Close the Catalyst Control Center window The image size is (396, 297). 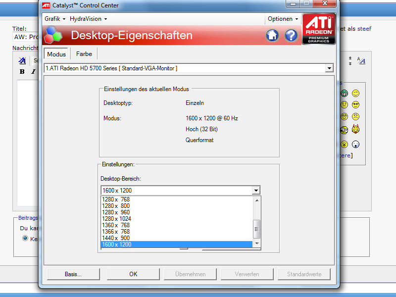click(x=325, y=3)
